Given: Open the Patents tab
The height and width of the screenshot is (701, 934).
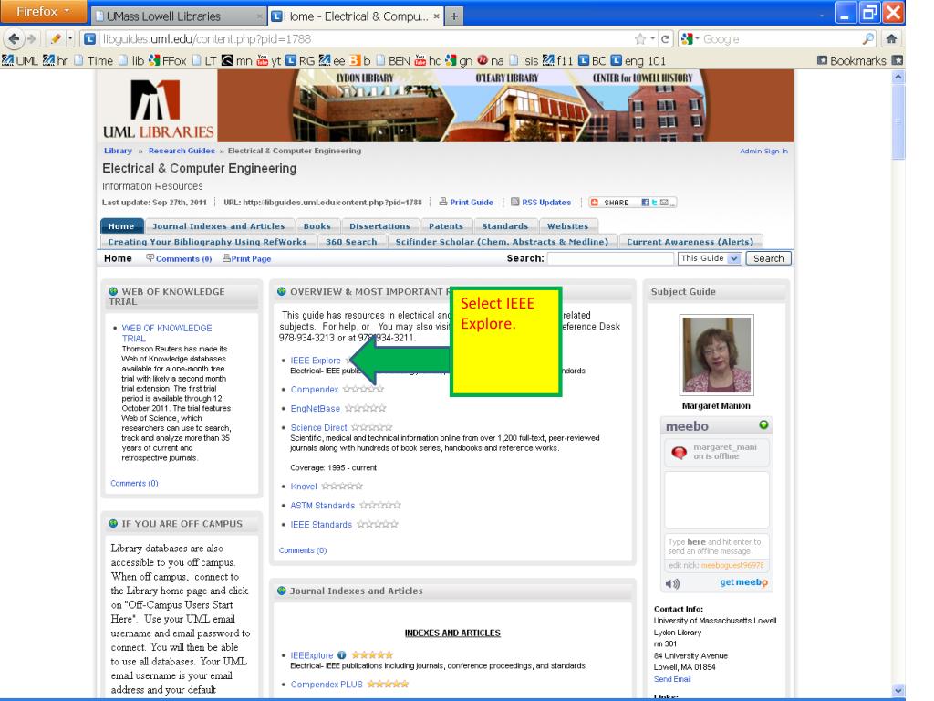Looking at the screenshot, I should coord(446,226).
